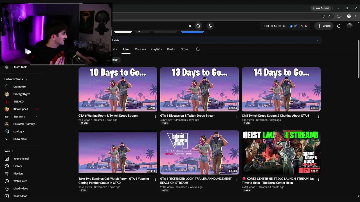
Task: Open options for GTA 6 Discussion stream
Action: [237, 116]
